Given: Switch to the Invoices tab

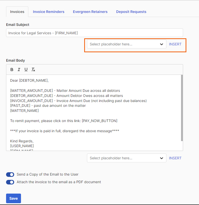Looking at the screenshot, I should (17, 12).
